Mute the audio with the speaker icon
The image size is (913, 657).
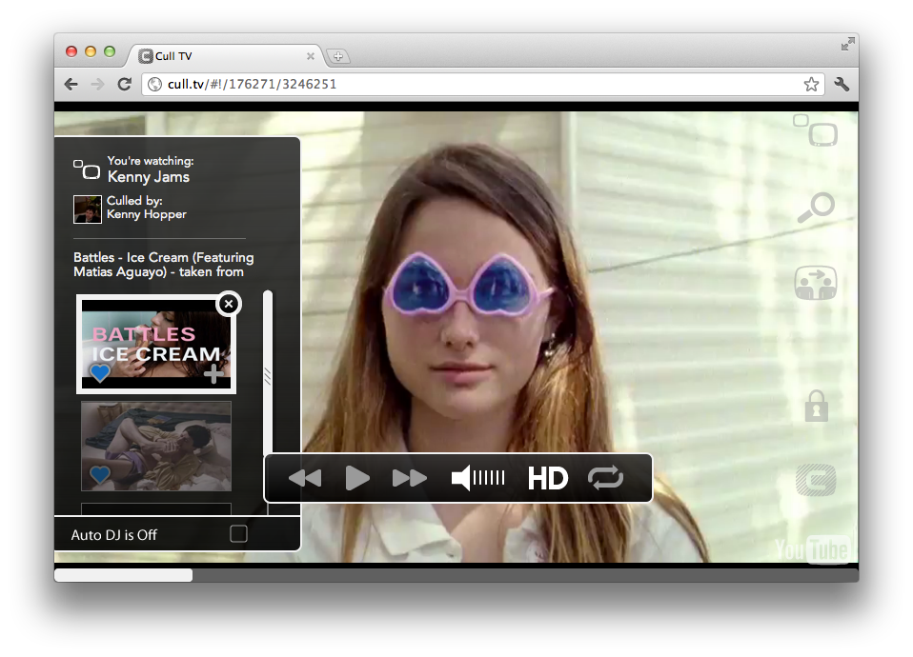point(460,478)
